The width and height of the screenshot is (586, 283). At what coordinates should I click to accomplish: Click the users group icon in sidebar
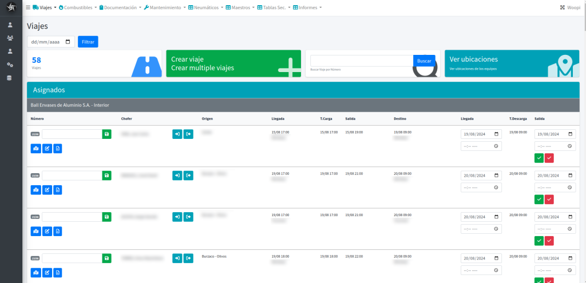10,38
